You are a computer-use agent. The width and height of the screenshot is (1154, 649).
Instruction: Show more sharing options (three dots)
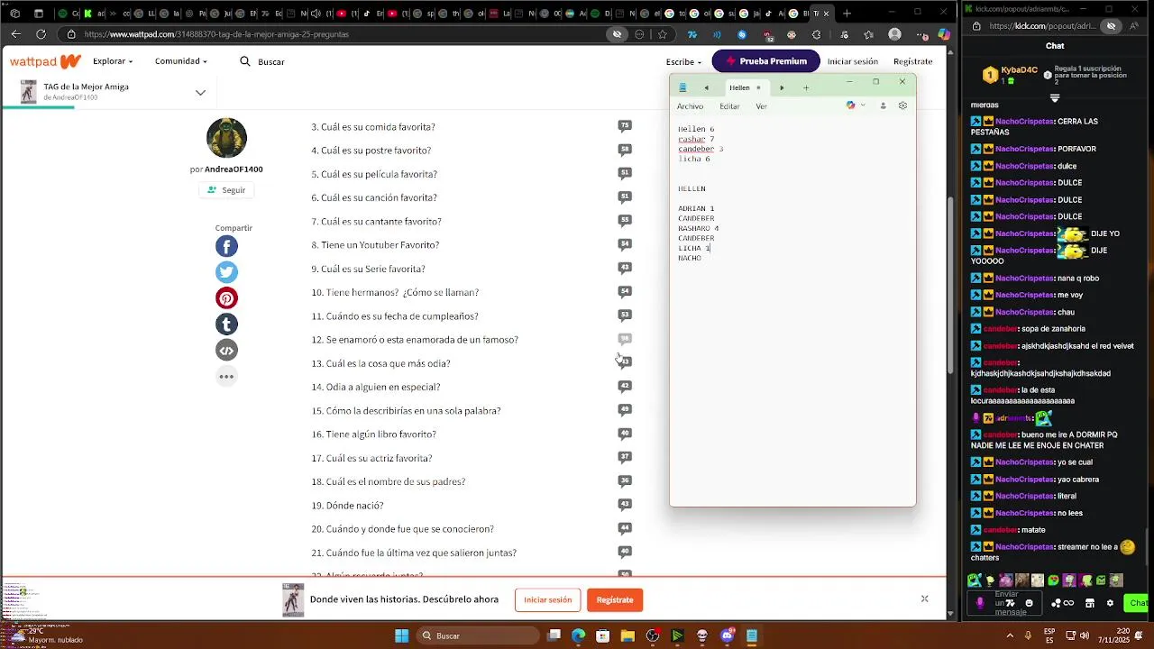226,377
